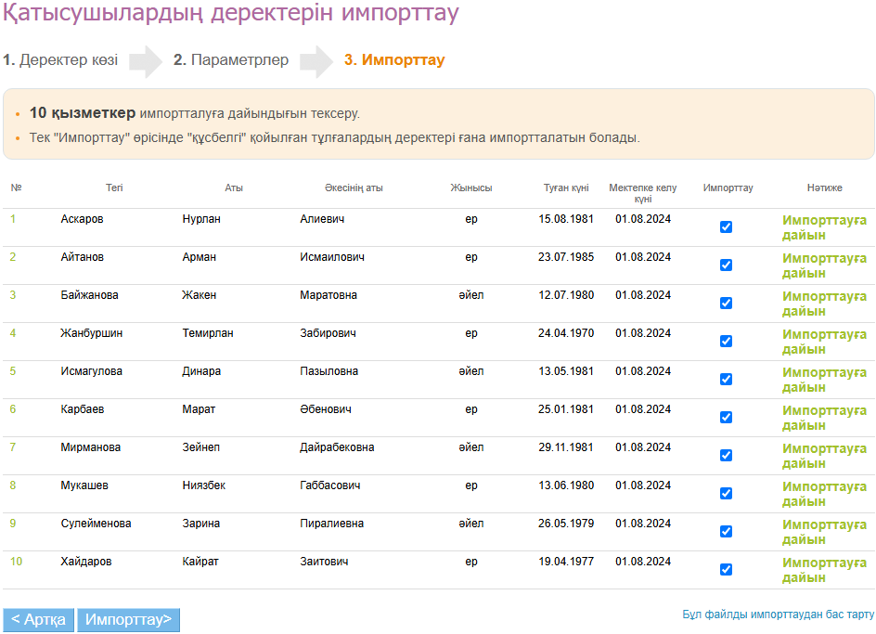Click row number 1 in the table

[x=13, y=219]
